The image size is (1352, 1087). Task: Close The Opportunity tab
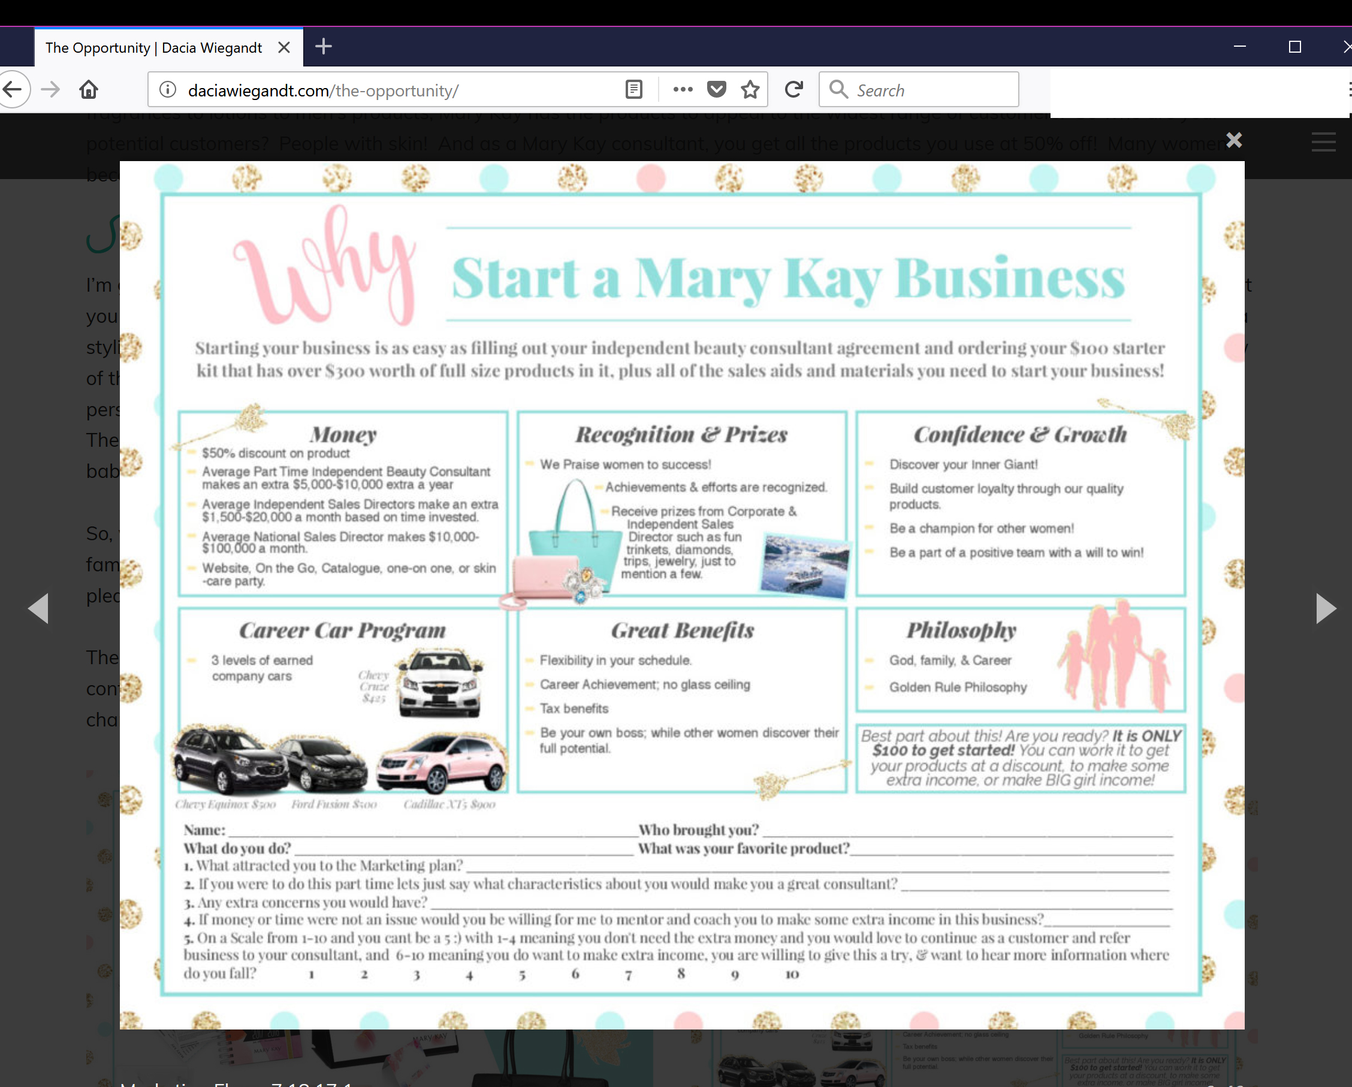[x=283, y=48]
